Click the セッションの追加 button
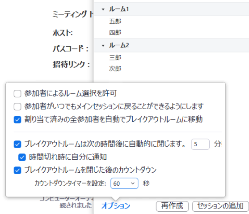 (220, 206)
